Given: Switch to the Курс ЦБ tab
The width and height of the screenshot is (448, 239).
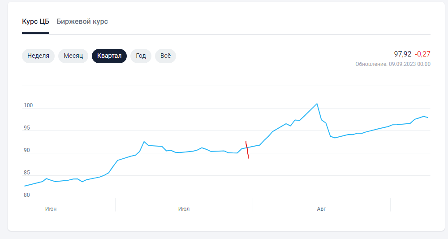Looking at the screenshot, I should click(x=35, y=22).
